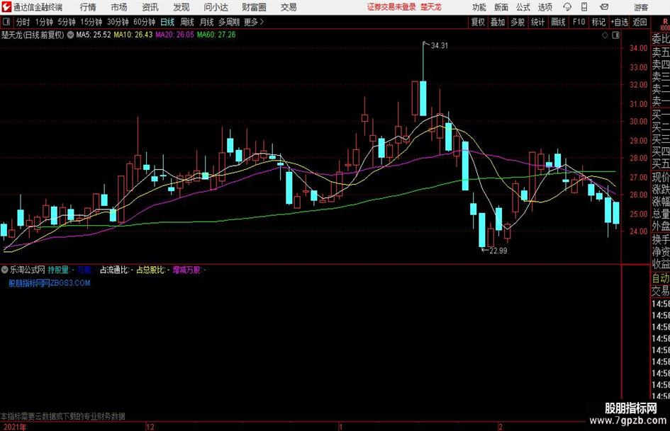Click the 复权 toolbar button
This screenshot has height=431, width=670.
478,22
